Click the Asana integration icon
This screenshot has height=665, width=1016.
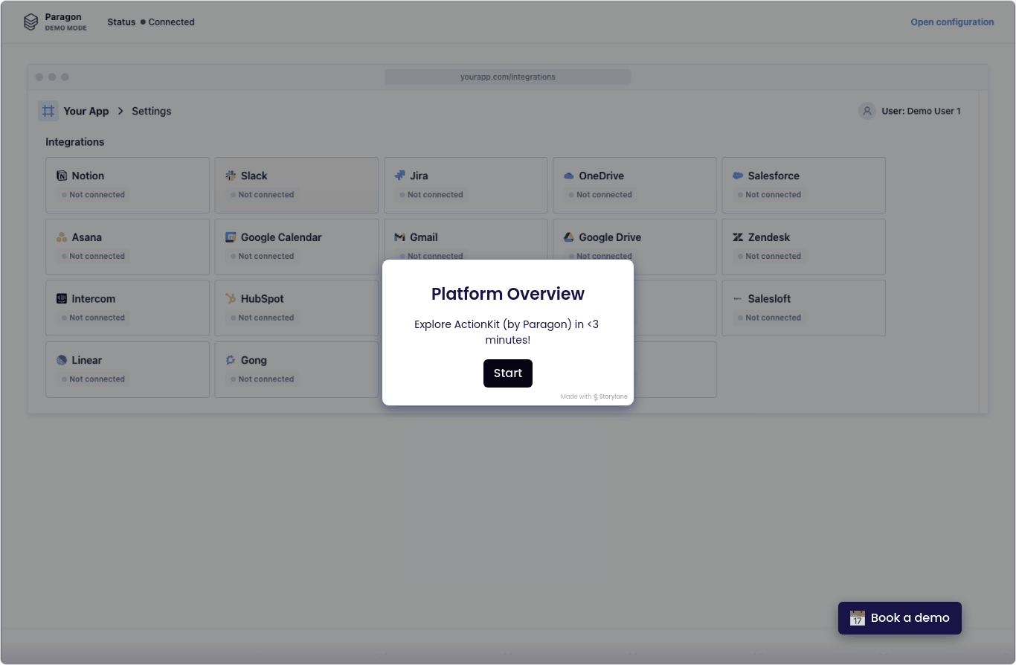click(x=62, y=238)
